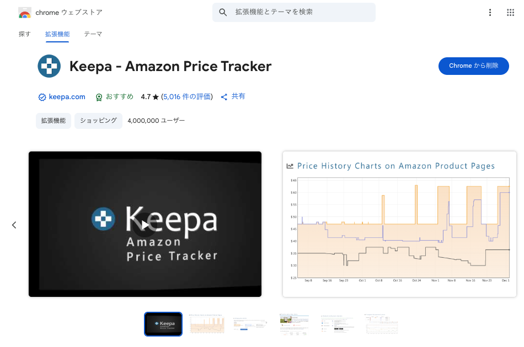The width and height of the screenshot is (524, 347).
Task: Play the Keepa promo video
Action: click(145, 224)
